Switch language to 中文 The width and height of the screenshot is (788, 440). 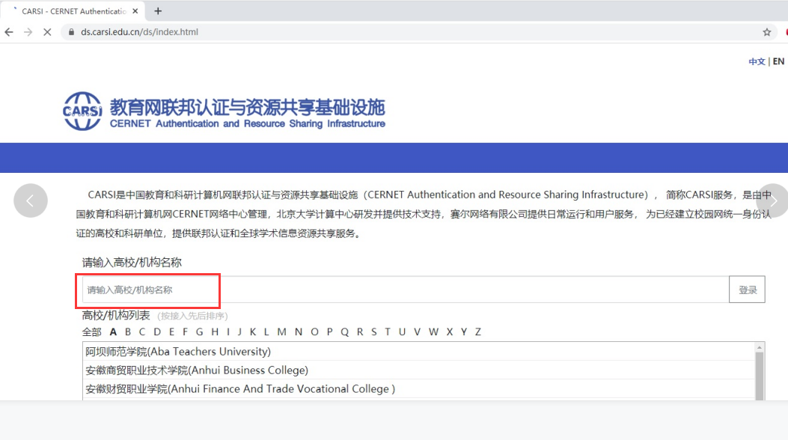[x=757, y=61]
